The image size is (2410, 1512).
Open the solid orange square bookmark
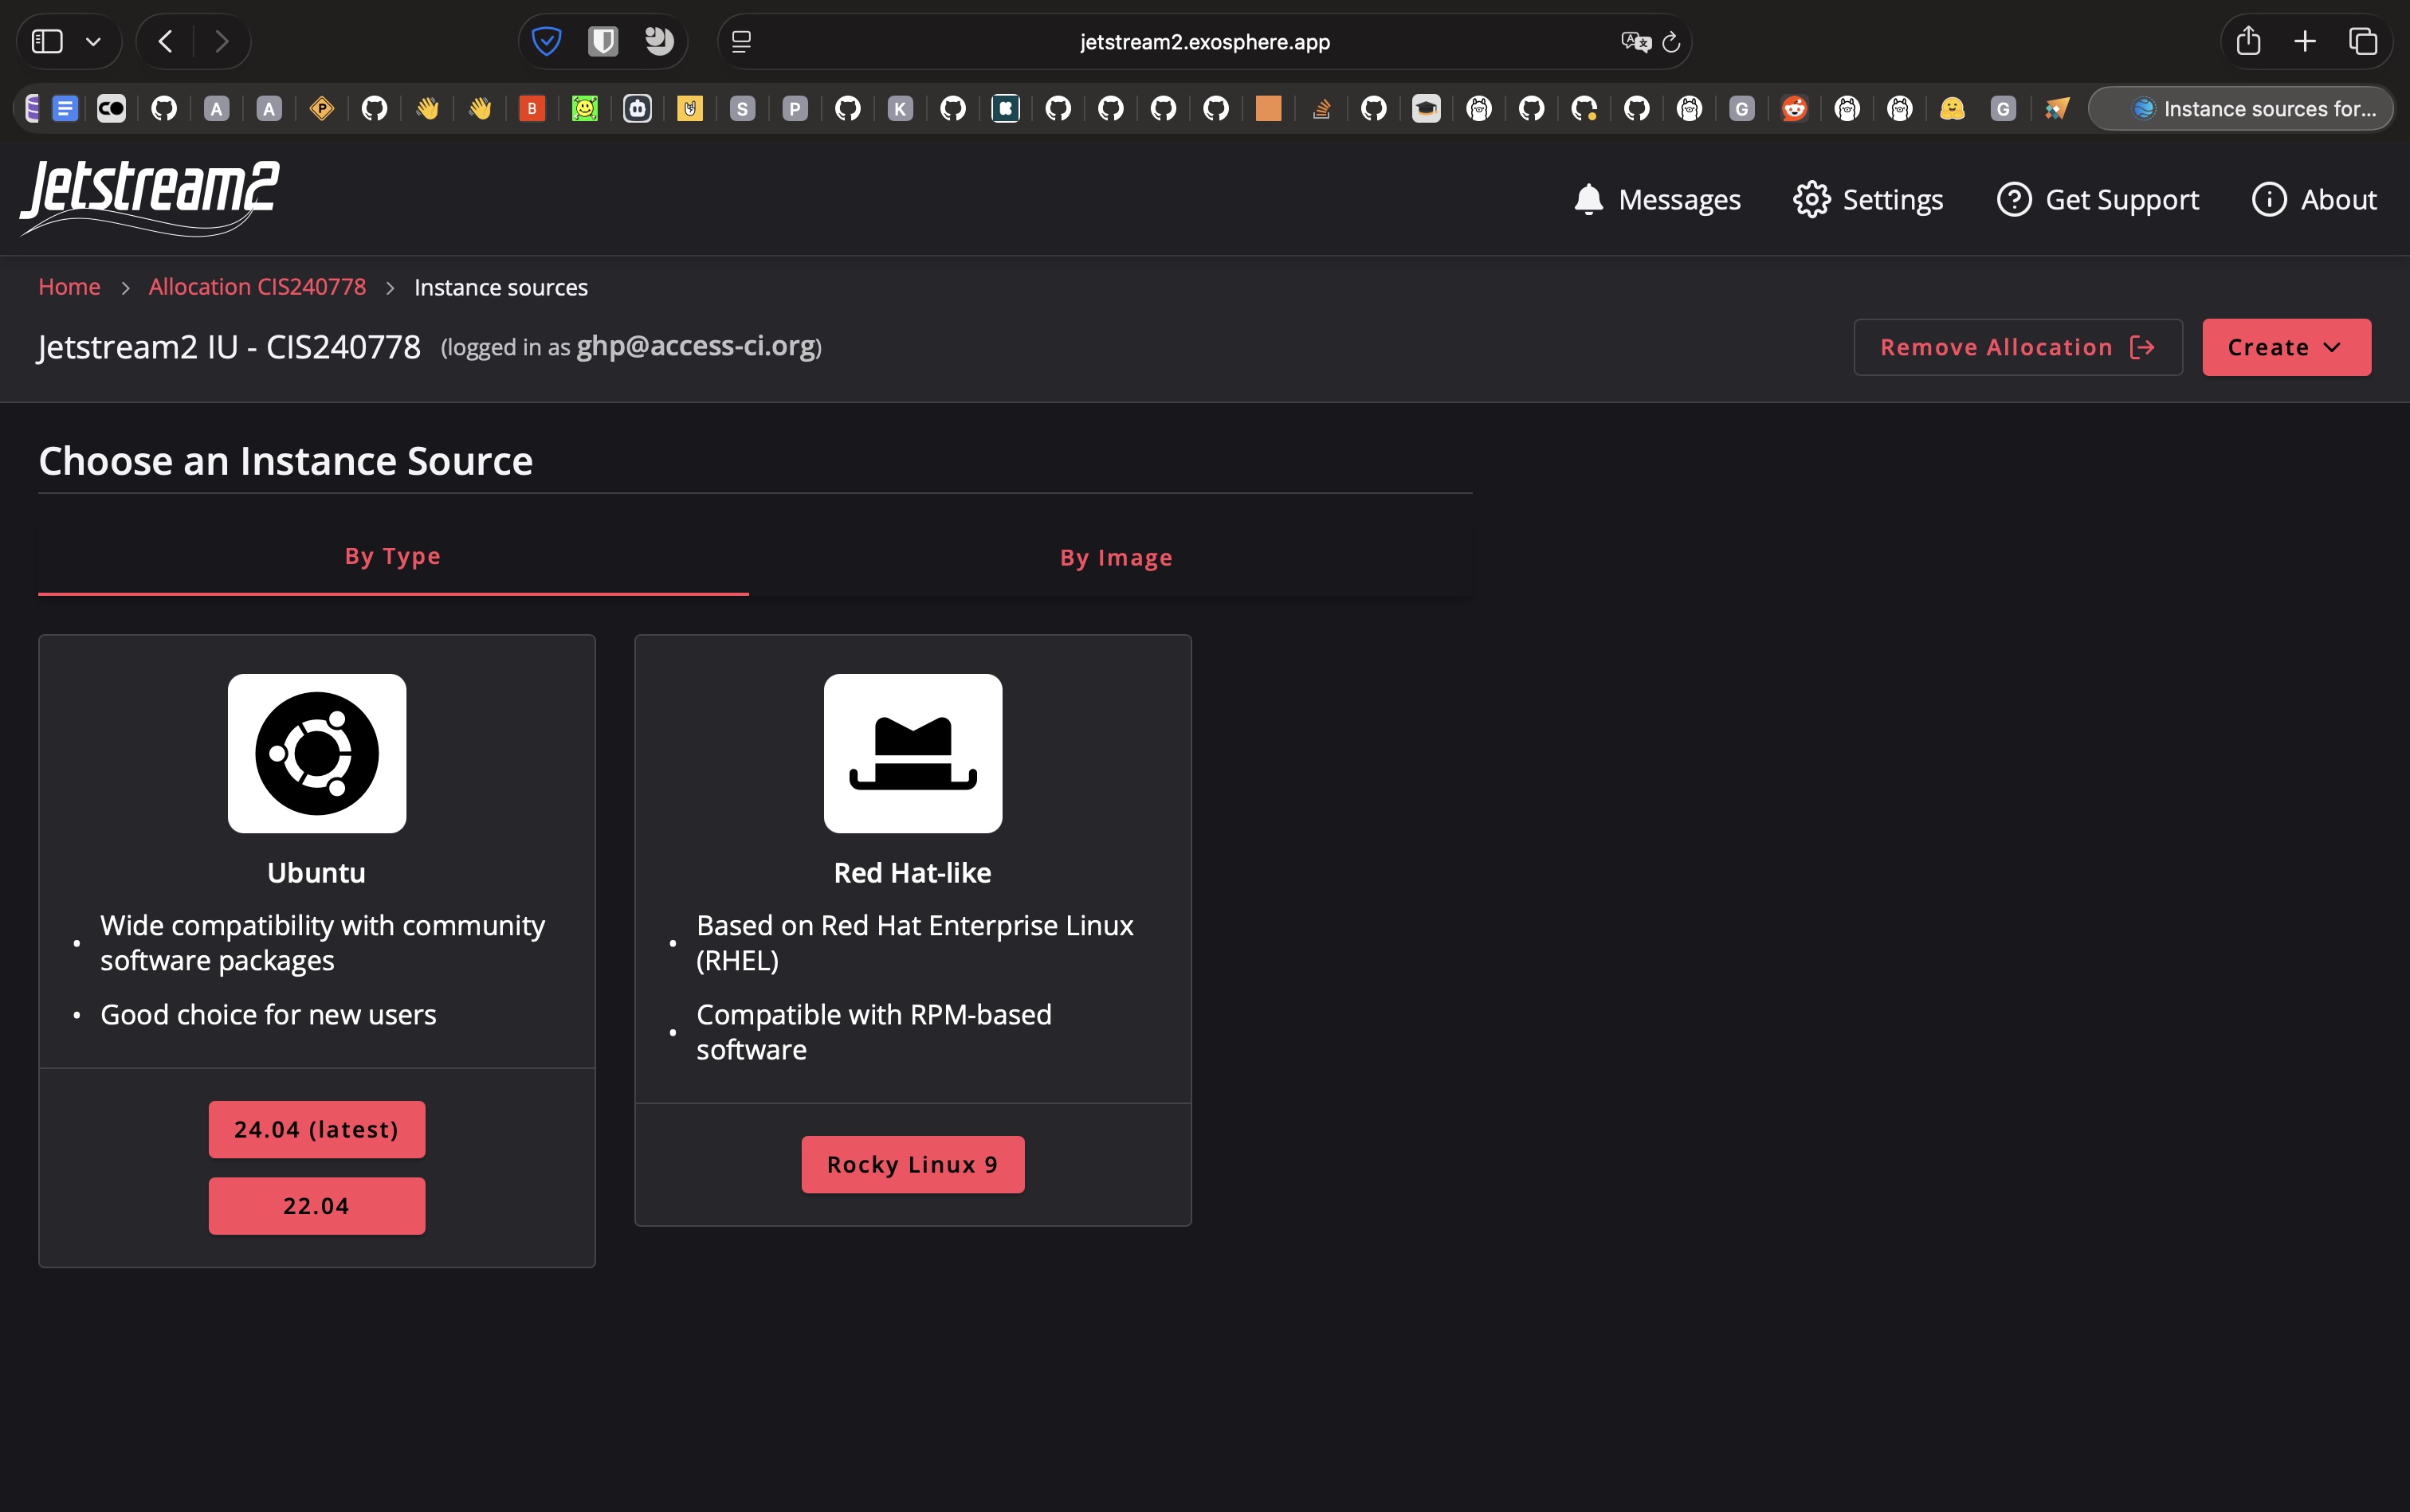1269,108
